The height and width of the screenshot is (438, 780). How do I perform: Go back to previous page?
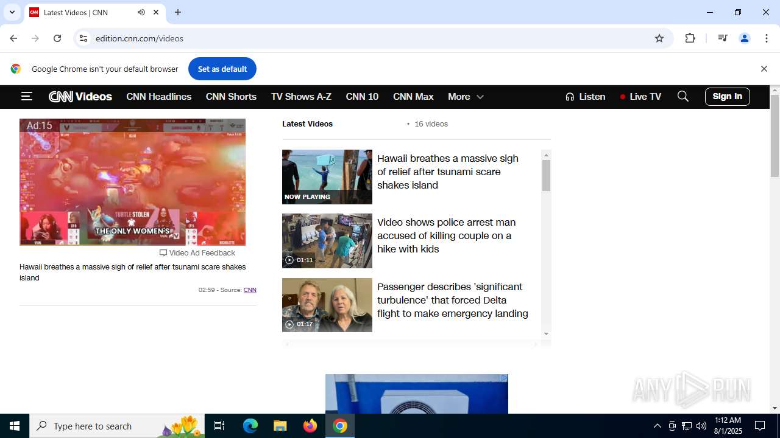pos(13,38)
